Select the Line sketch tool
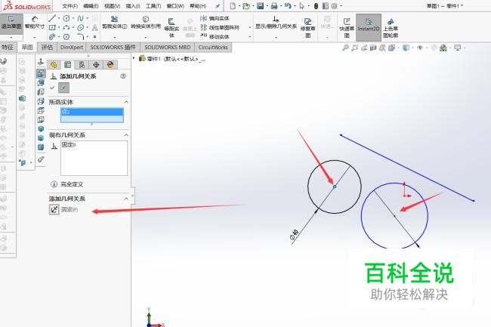Screen dimensions: 491x327 click(x=52, y=18)
